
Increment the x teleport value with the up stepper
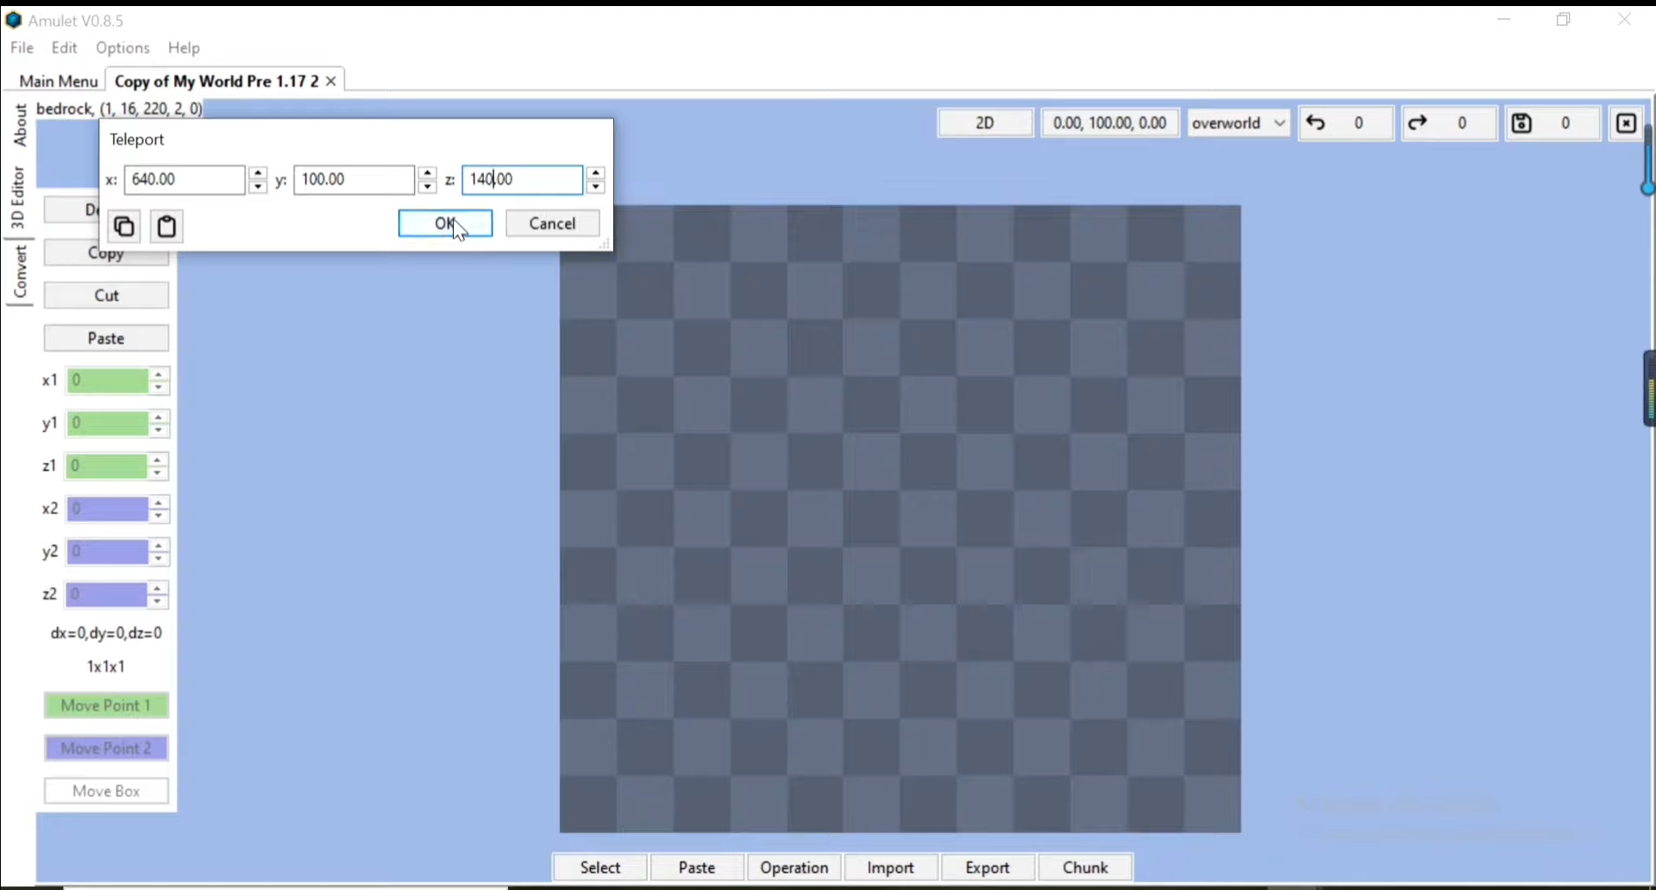pyautogui.click(x=258, y=174)
